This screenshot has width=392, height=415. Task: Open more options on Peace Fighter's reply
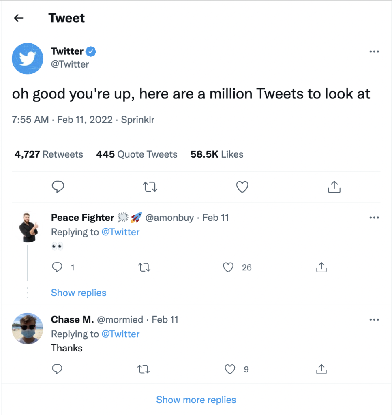coord(374,218)
